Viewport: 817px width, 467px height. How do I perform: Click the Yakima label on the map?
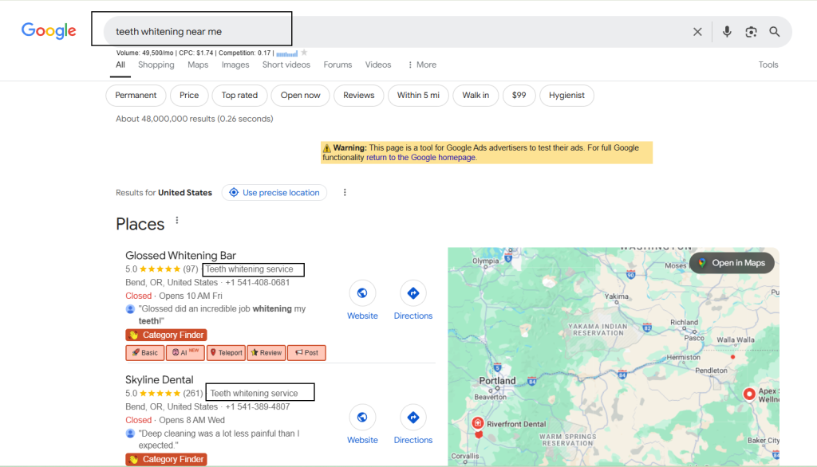tap(617, 296)
